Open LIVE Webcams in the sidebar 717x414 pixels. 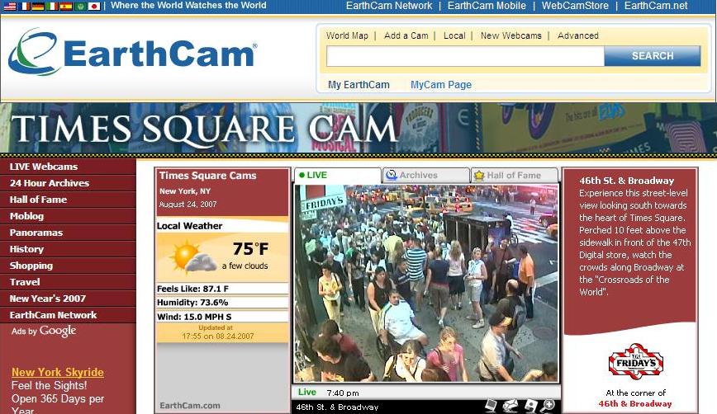coord(68,167)
